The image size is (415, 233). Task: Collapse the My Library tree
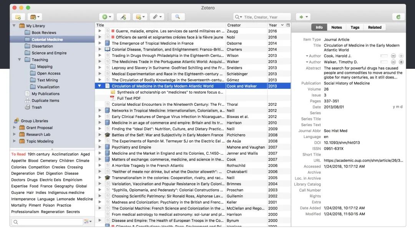(14, 26)
